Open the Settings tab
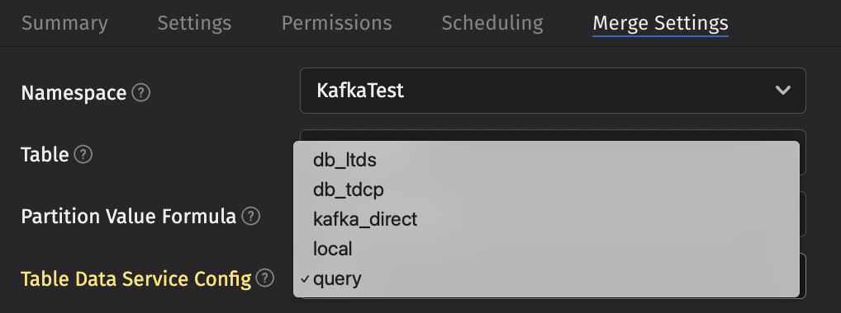The height and width of the screenshot is (313, 841). [194, 24]
